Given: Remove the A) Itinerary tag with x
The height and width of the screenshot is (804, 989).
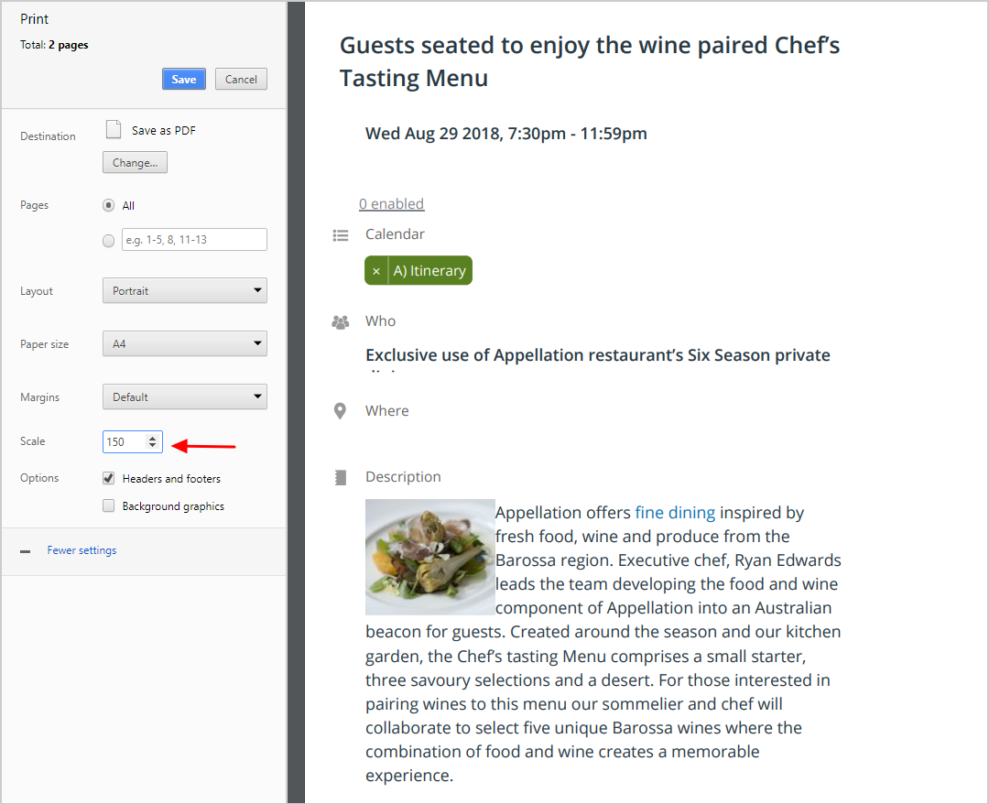Looking at the screenshot, I should click(x=376, y=271).
